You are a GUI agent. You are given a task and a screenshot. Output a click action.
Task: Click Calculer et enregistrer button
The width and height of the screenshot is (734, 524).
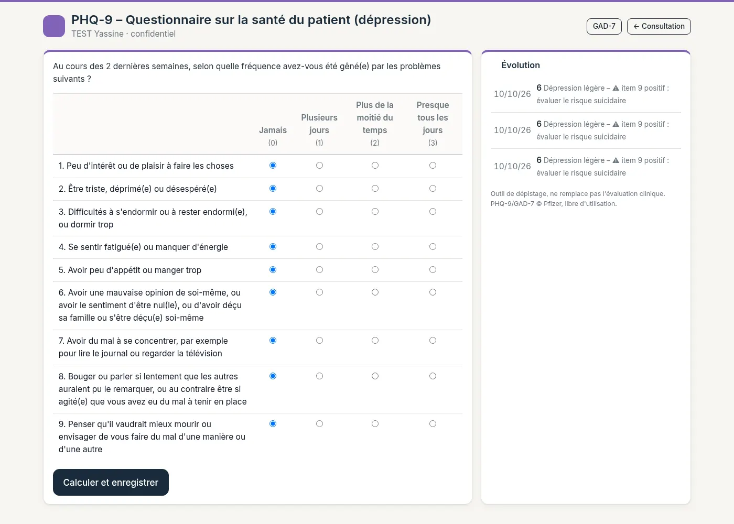(x=111, y=482)
